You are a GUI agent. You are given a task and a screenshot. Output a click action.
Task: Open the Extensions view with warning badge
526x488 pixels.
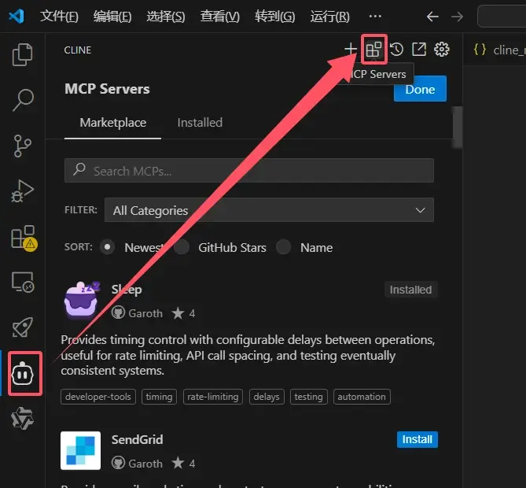[23, 237]
